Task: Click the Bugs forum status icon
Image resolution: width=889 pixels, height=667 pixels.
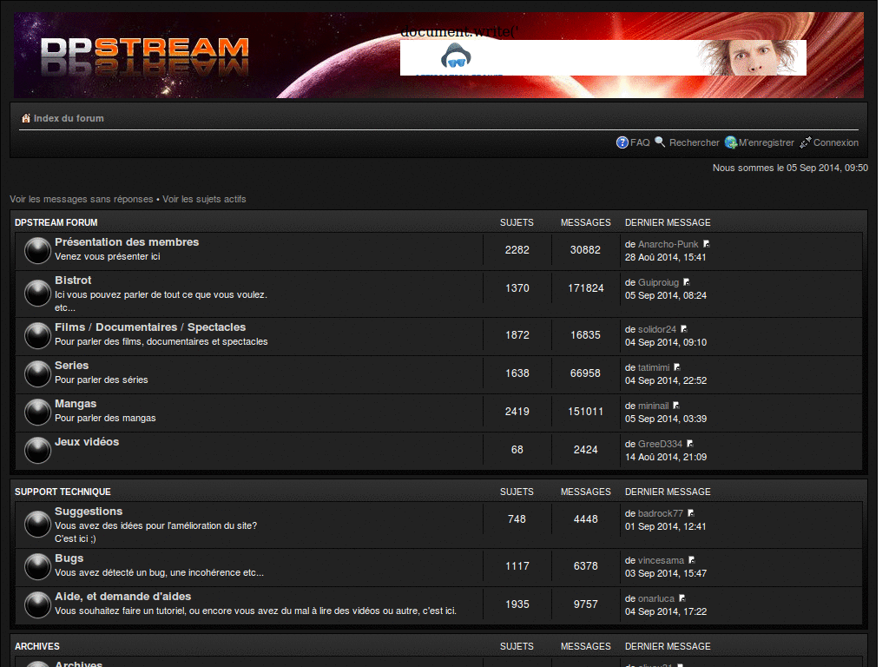Action: coord(37,566)
